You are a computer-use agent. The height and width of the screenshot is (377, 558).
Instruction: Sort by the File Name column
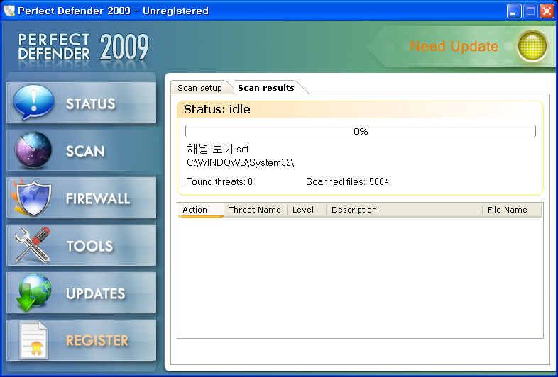point(512,210)
